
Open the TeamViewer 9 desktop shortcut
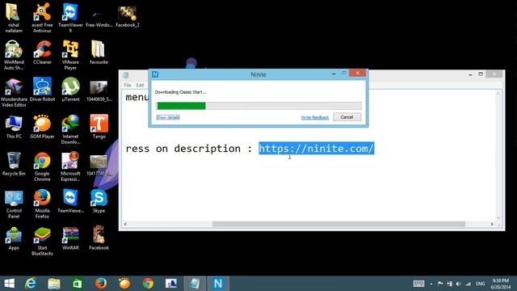point(70,17)
